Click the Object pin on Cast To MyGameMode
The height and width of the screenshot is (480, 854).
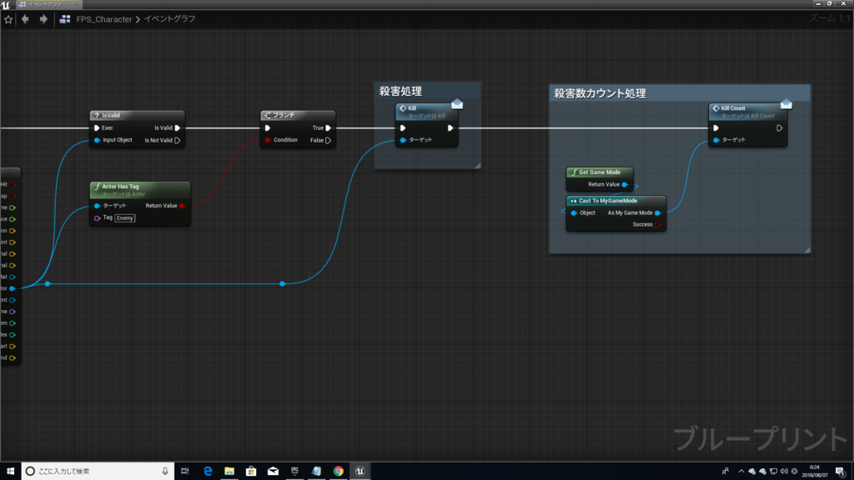[574, 213]
